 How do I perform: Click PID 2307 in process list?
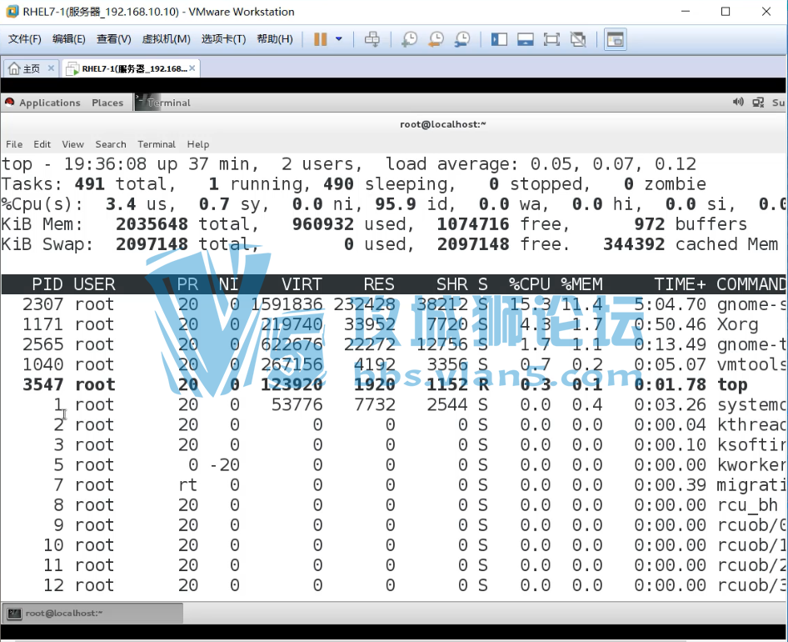click(42, 304)
